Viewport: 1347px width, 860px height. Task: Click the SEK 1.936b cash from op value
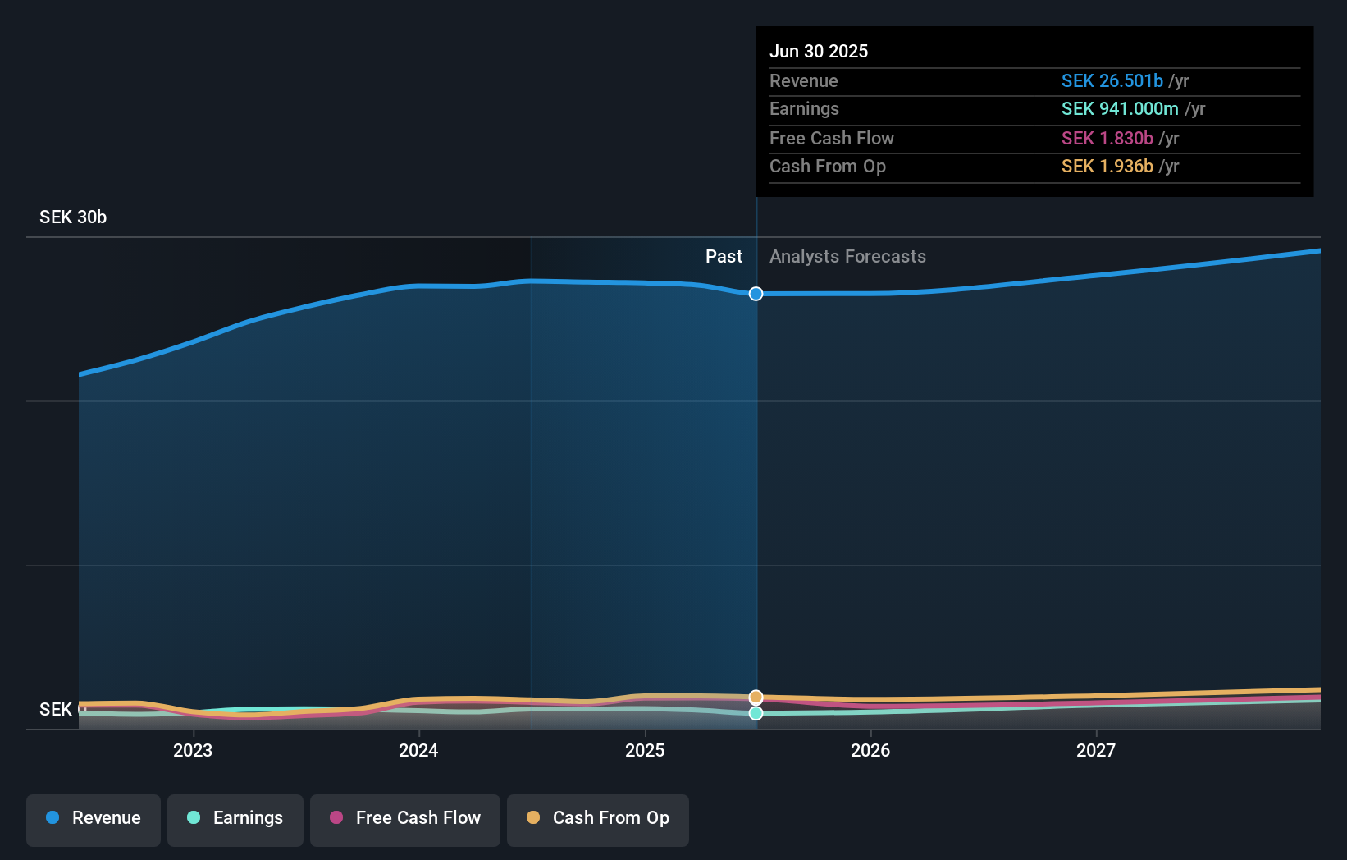[x=1107, y=167]
